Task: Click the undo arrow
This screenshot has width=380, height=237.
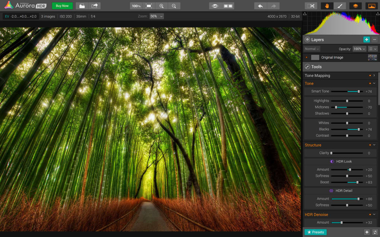Action: [260, 6]
